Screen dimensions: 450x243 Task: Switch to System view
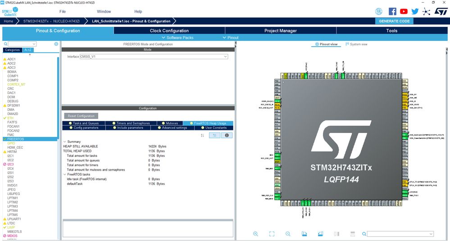pyautogui.click(x=356, y=44)
